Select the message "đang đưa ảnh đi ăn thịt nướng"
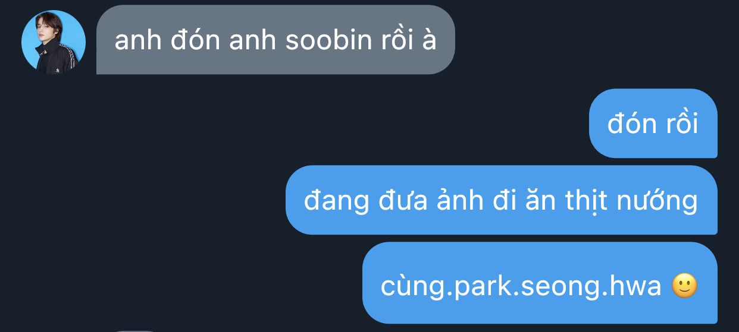Image resolution: width=739 pixels, height=332 pixels. point(501,200)
